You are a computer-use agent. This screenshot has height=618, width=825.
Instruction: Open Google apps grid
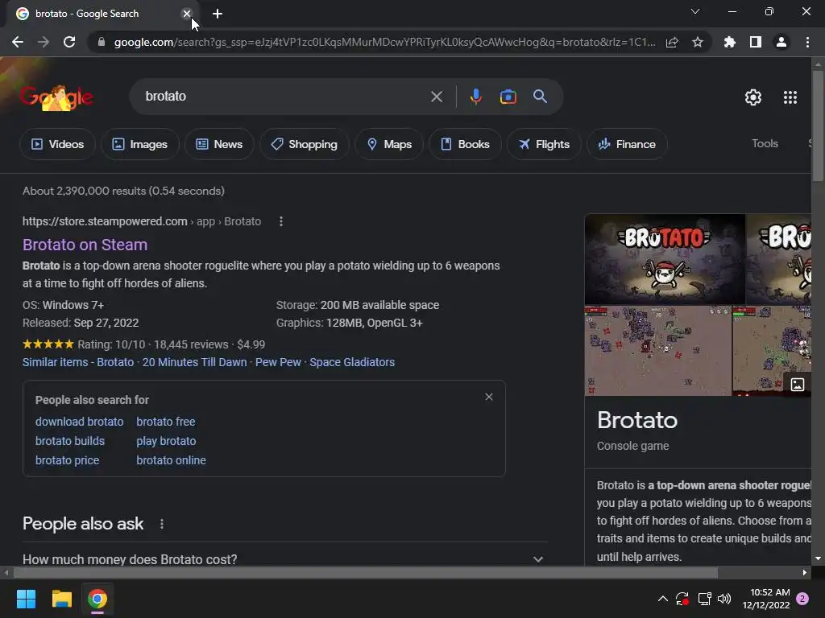pyautogui.click(x=790, y=97)
